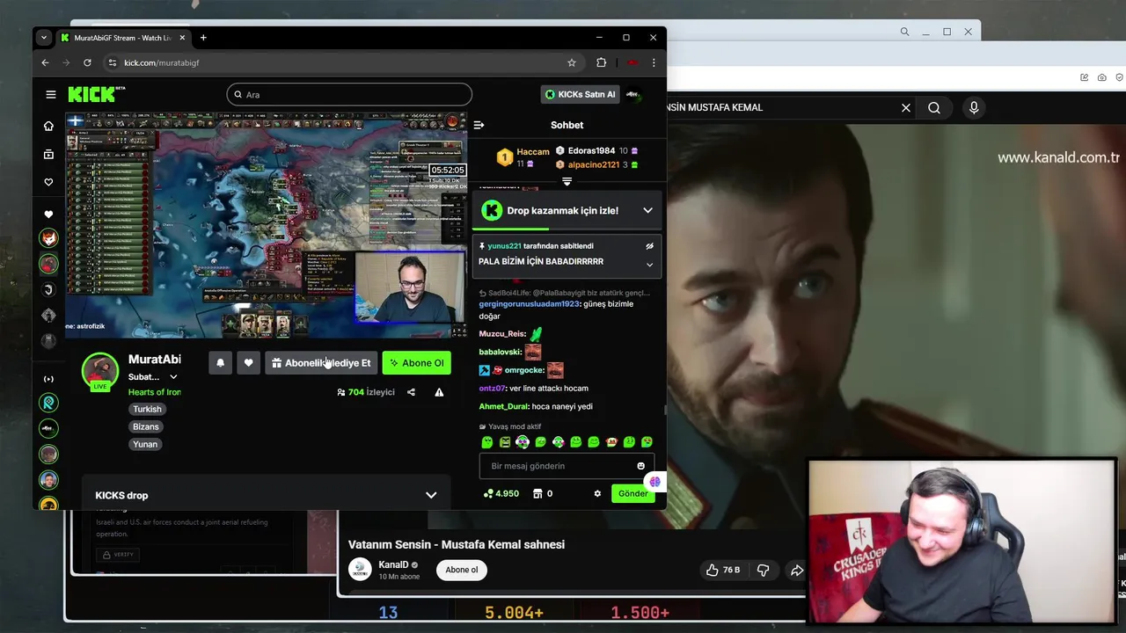Open a new Chrome tab
1126x633 pixels.
[x=203, y=38]
